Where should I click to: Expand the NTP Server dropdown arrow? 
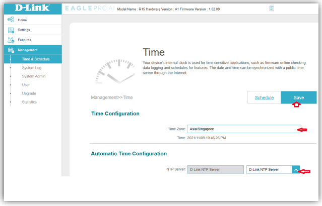(x=297, y=170)
